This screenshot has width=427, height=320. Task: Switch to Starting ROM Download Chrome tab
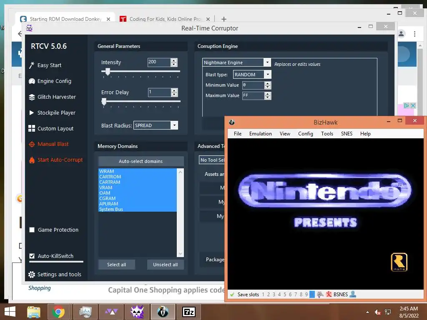click(65, 19)
